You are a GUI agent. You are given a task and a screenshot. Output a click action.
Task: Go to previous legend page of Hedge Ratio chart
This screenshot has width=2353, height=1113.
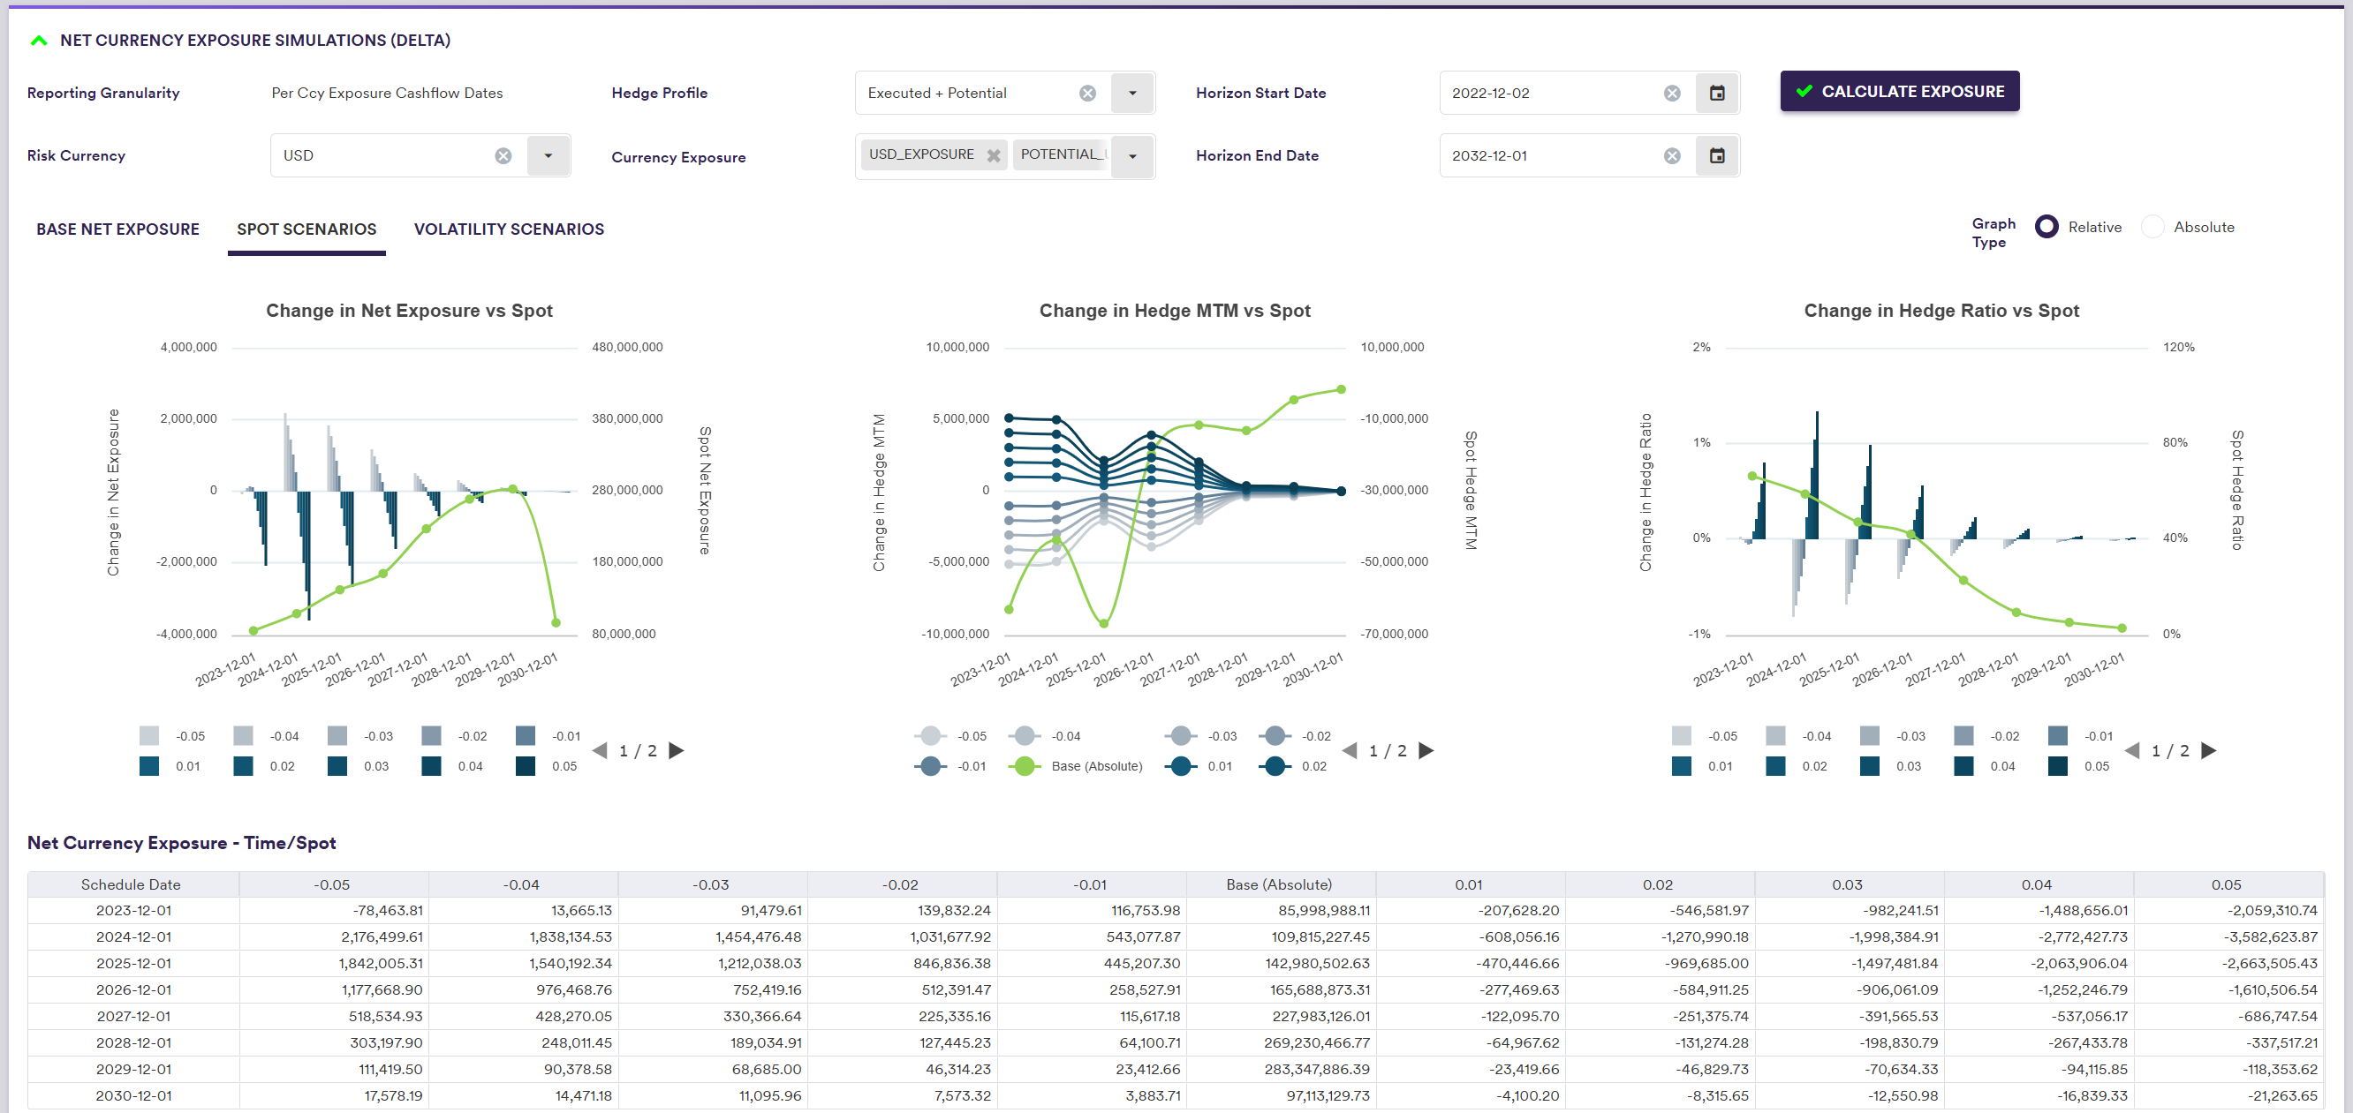pos(2132,750)
